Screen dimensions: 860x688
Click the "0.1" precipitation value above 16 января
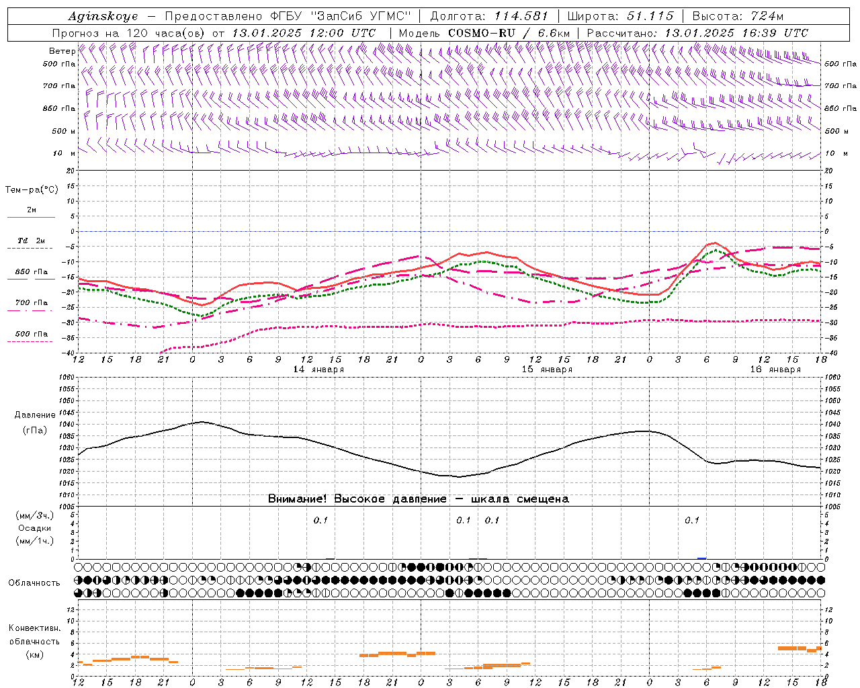click(692, 520)
